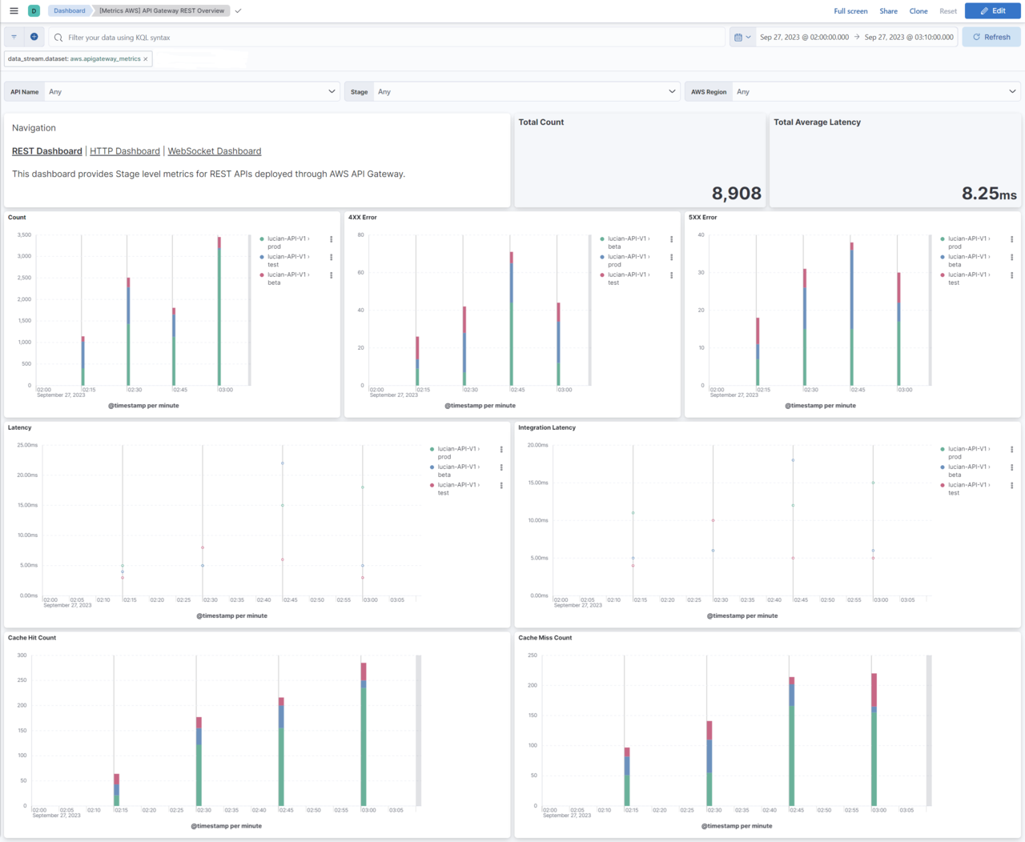Open the AWS Region dropdown
1025x842 pixels.
[877, 91]
